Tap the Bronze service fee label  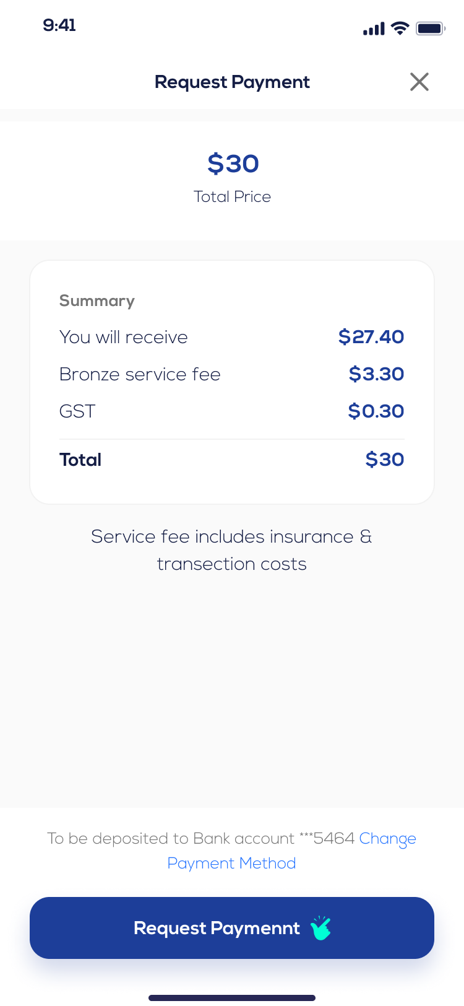coord(140,374)
